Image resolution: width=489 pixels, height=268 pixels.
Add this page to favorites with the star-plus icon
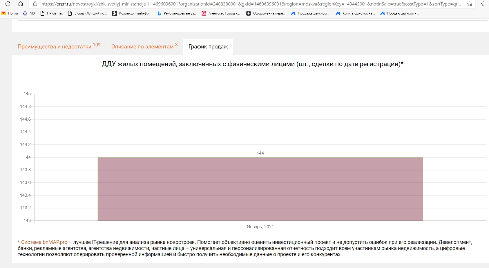[x=470, y=4]
